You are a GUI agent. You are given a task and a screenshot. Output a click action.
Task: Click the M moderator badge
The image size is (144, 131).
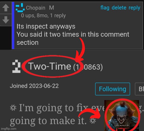point(52,8)
